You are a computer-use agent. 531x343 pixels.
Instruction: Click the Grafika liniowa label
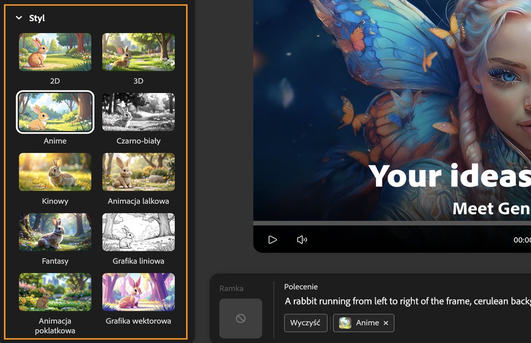pyautogui.click(x=139, y=261)
